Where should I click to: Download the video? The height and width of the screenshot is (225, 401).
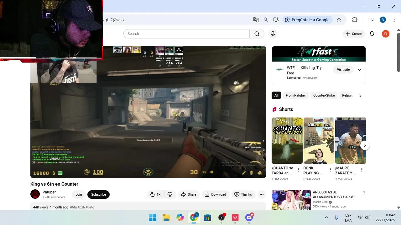[216, 194]
